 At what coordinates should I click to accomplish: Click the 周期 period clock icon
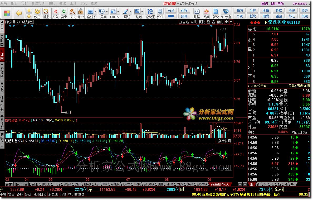click(102, 11)
